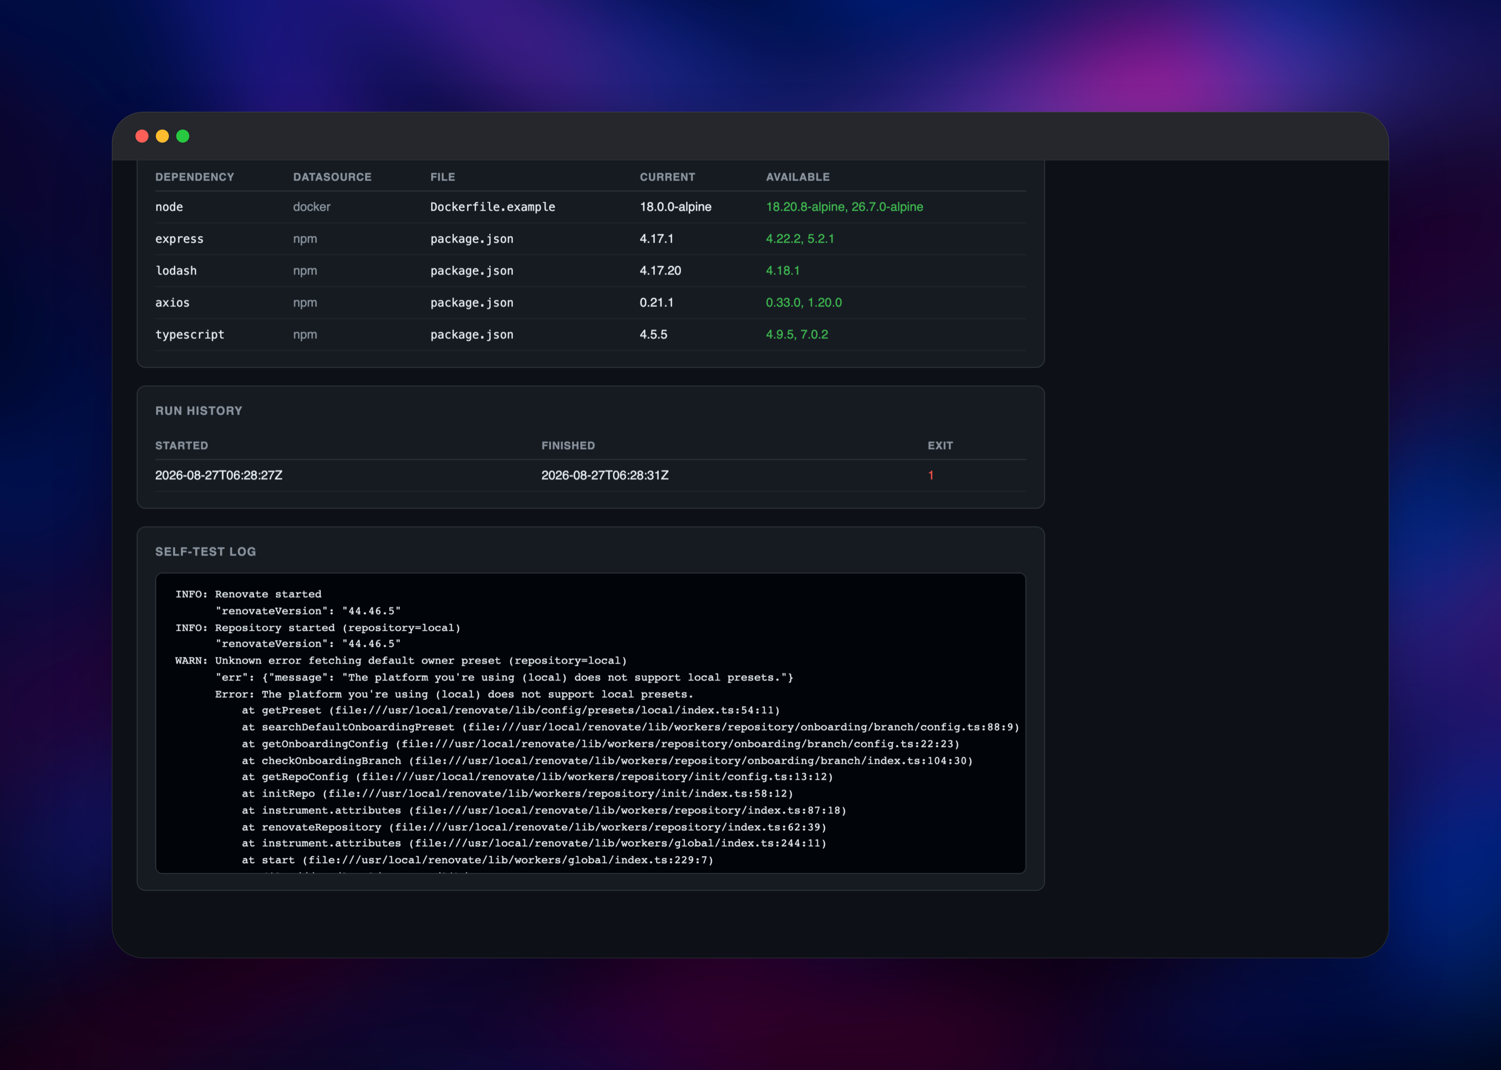Click the 'at checkOnboardingBranch' stack line
This screenshot has width=1501, height=1070.
point(607,761)
